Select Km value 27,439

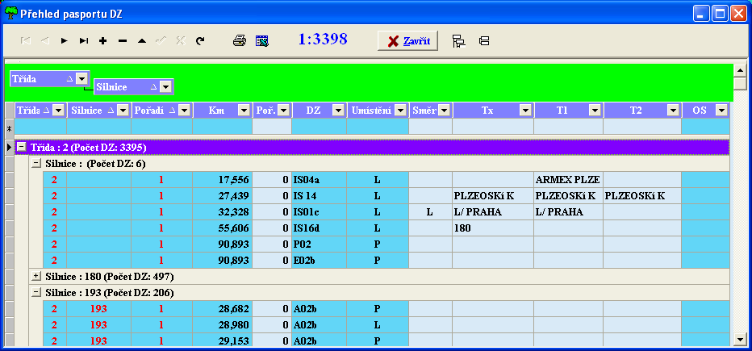click(x=223, y=196)
